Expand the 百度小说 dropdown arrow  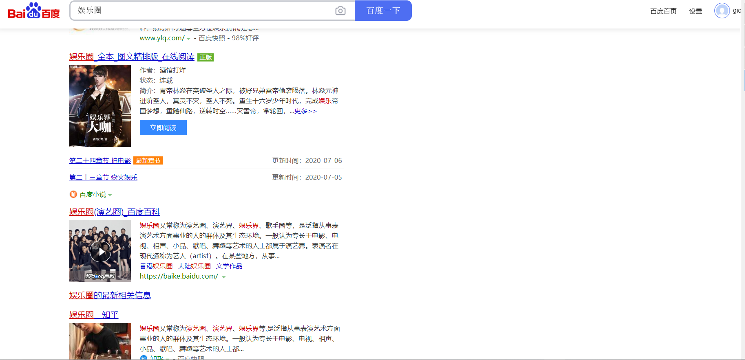[x=110, y=195]
